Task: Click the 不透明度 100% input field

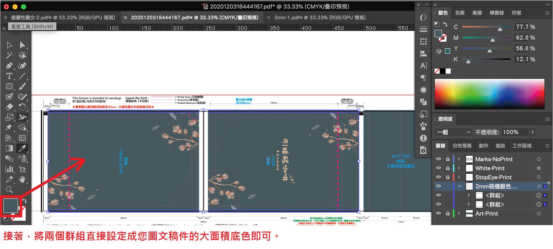Action: (x=515, y=132)
